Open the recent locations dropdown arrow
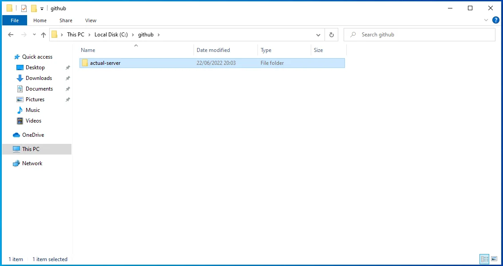Screen dimensions: 503x266 click(34, 35)
